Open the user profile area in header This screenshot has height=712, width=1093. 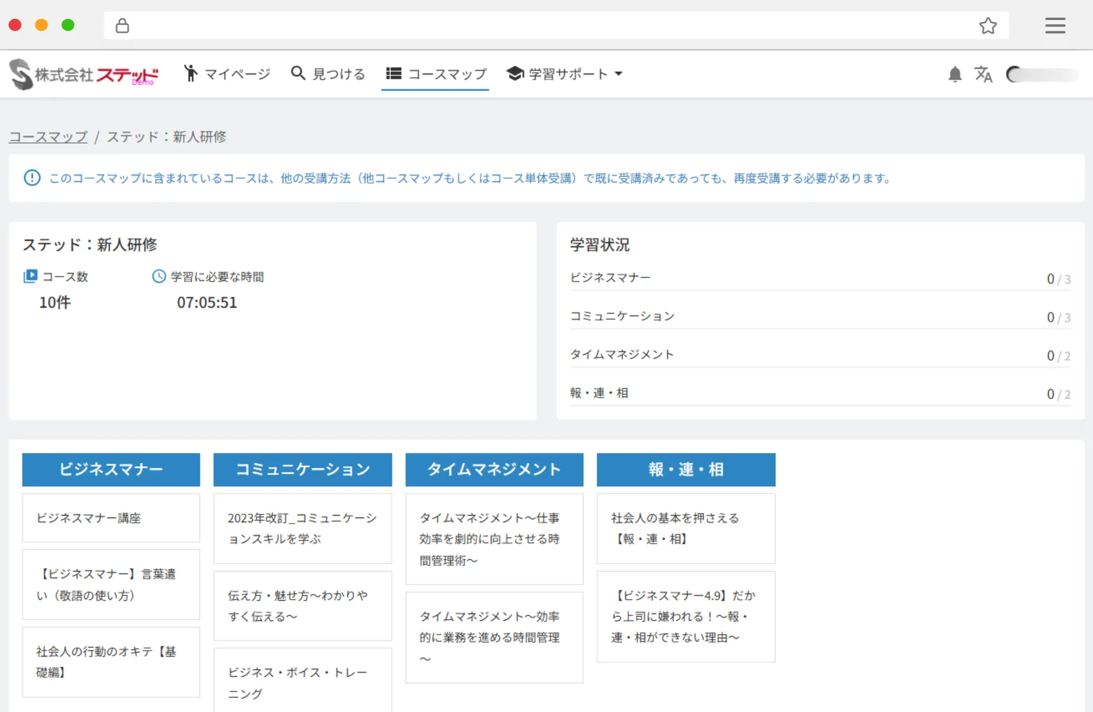tap(1042, 74)
